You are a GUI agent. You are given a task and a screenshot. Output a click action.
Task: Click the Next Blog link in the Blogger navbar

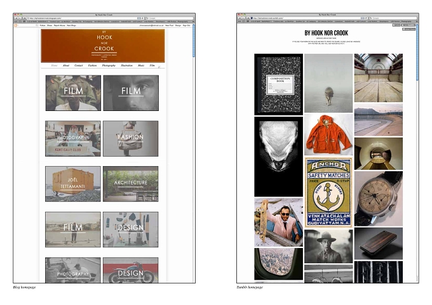[71, 25]
